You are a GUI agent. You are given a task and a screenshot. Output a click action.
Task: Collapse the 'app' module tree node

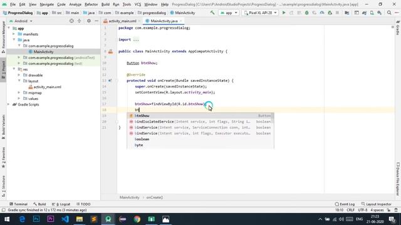[9, 28]
